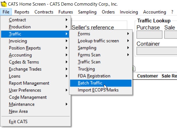Screen dimensions: 177x128
Task: Open the Orders menu
Action: tap(108, 12)
